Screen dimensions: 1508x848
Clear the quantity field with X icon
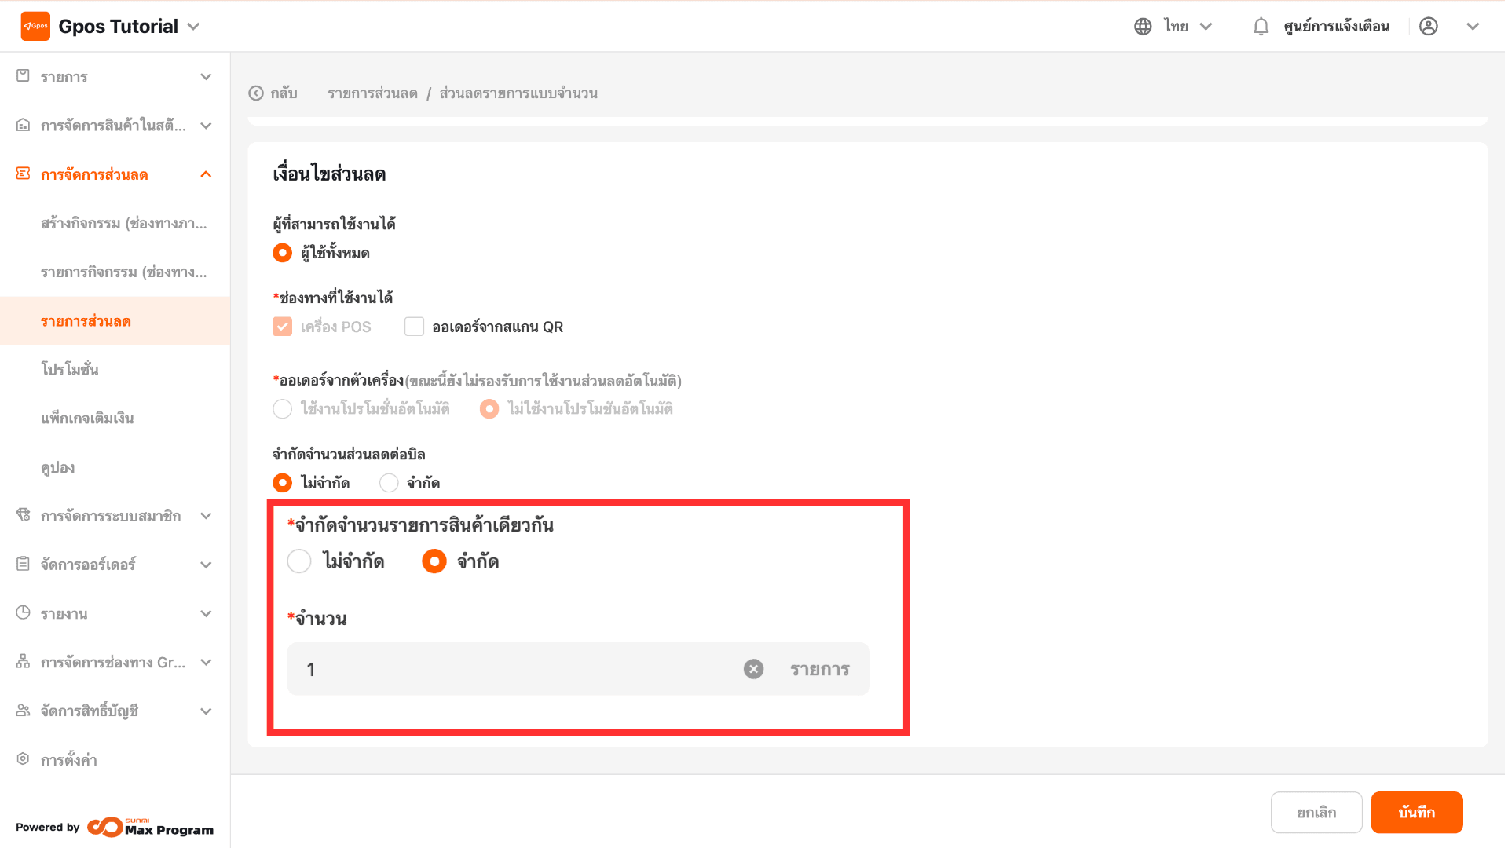(753, 669)
